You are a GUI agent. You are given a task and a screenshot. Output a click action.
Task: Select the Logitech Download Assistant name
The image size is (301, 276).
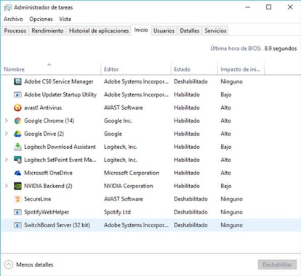(x=60, y=147)
